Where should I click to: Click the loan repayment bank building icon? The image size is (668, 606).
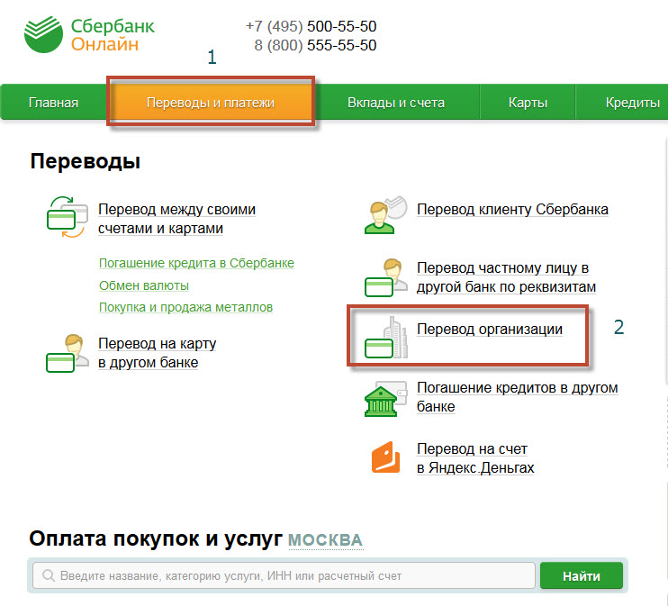pyautogui.click(x=384, y=398)
